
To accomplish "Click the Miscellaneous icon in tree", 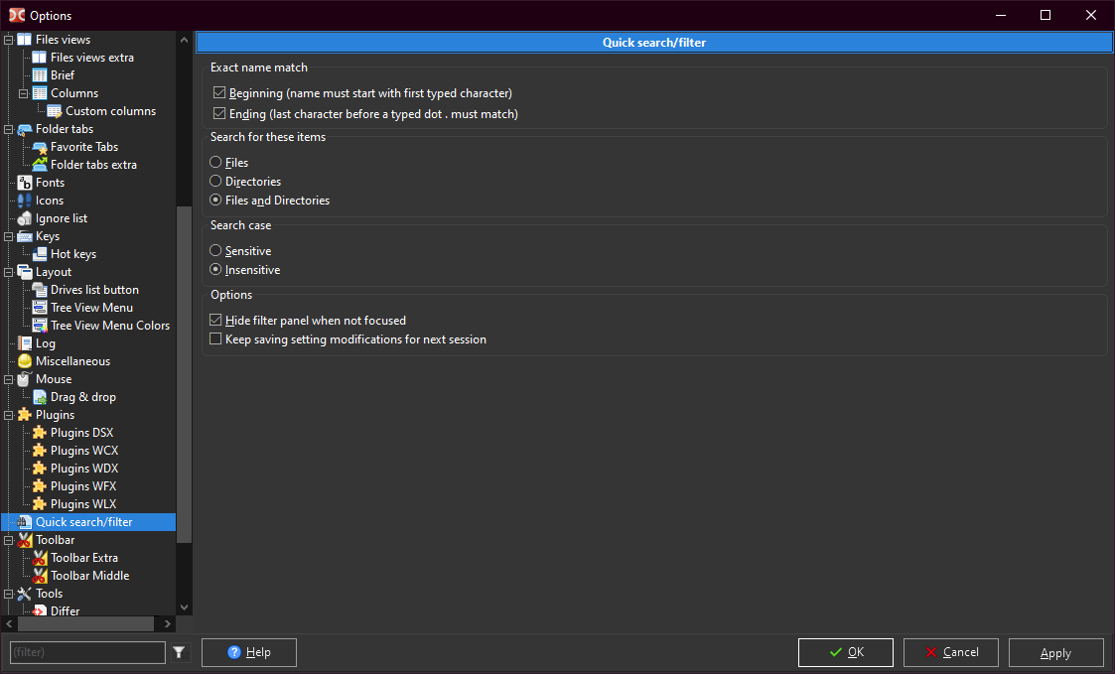I will click(x=25, y=361).
